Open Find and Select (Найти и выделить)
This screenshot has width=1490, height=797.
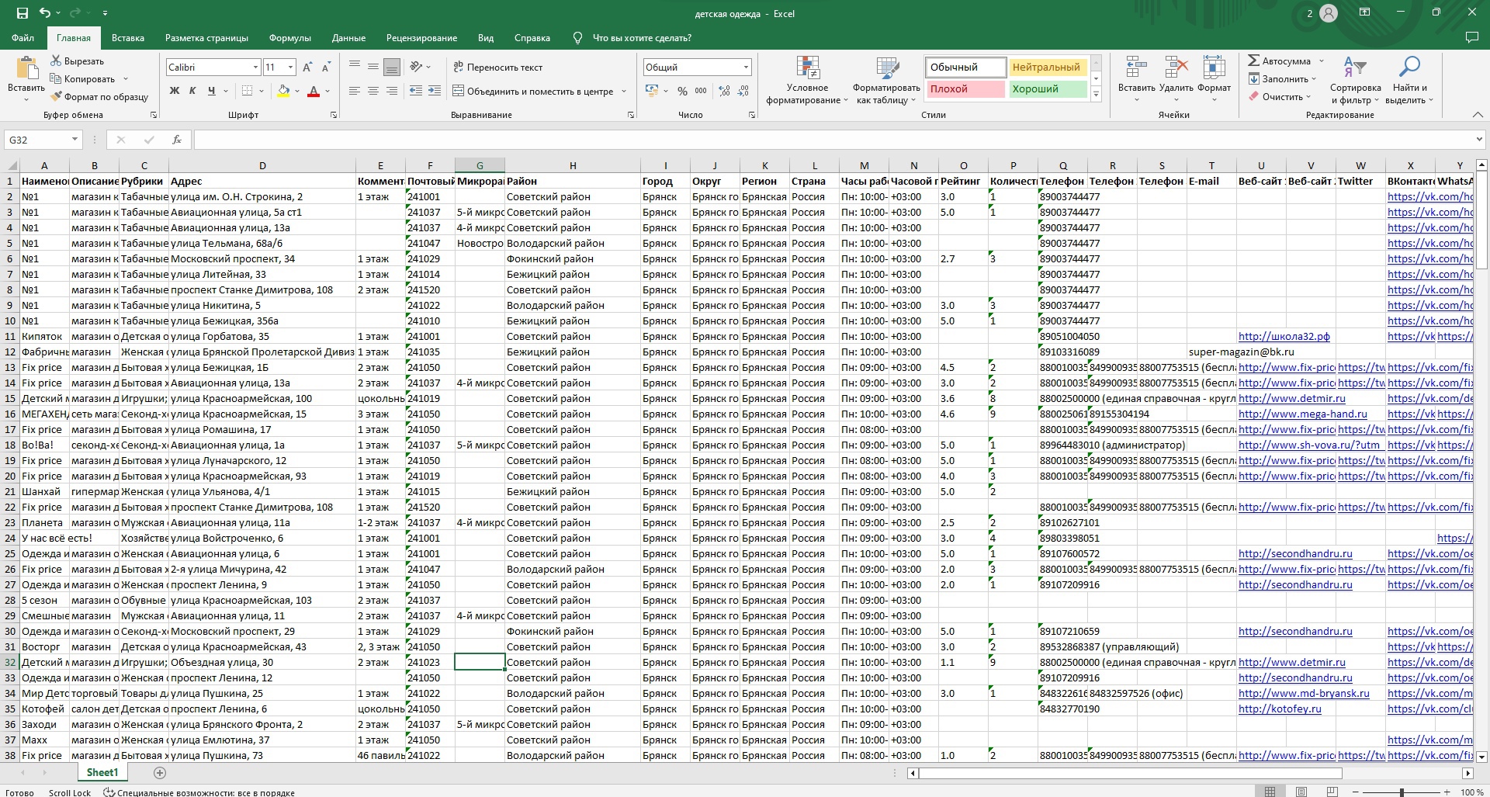click(x=1409, y=80)
